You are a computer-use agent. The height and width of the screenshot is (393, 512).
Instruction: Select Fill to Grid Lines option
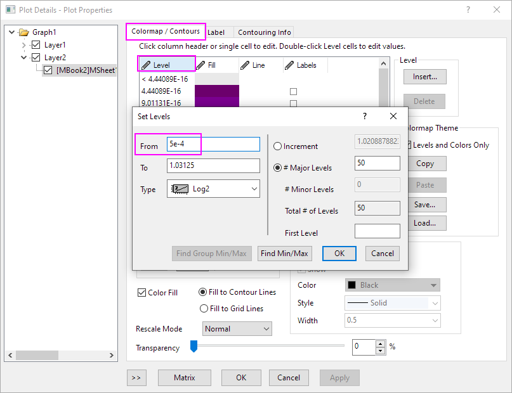204,309
